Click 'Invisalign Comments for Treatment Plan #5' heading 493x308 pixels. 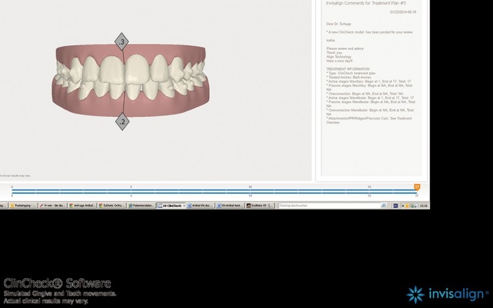365,3
